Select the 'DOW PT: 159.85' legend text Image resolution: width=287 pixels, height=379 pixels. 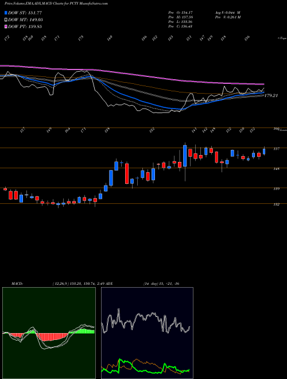25,26
